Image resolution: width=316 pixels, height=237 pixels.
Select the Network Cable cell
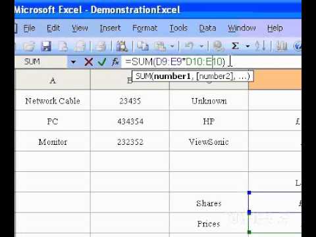click(53, 101)
